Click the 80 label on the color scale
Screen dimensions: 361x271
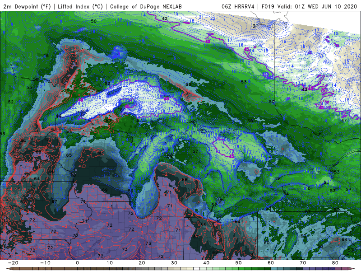tap(335, 263)
